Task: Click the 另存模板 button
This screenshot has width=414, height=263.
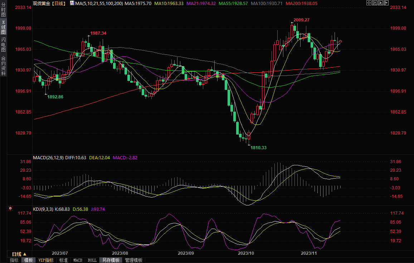Action: (x=111, y=260)
